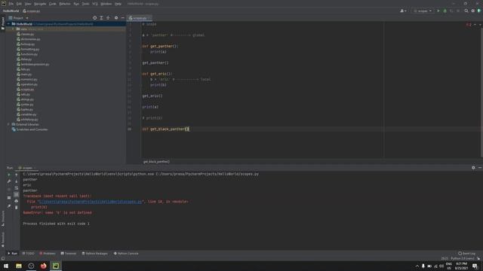Click the cursor position readout in the status bar
Screen dimensions: 483x271
point(445,258)
